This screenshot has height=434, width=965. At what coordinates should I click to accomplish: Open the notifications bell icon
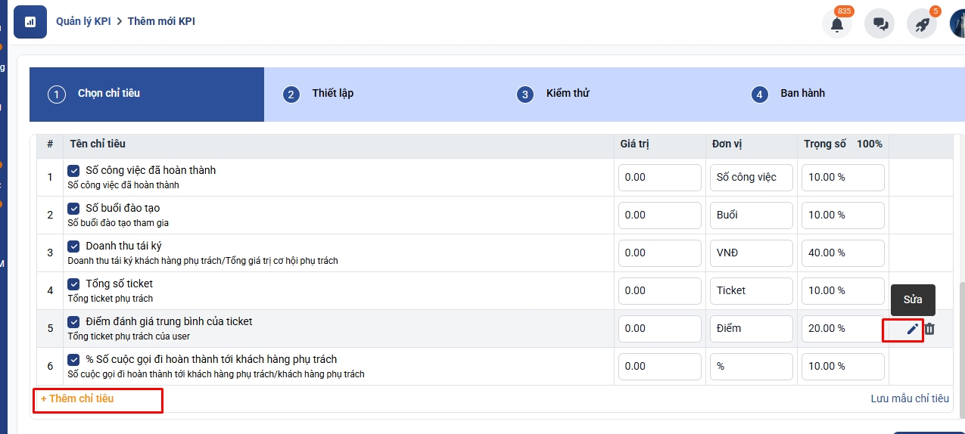pos(836,23)
